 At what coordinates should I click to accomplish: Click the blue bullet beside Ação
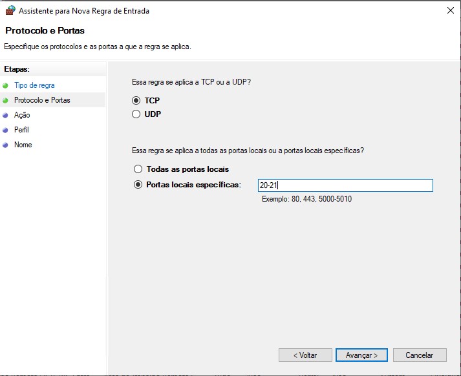[6, 115]
